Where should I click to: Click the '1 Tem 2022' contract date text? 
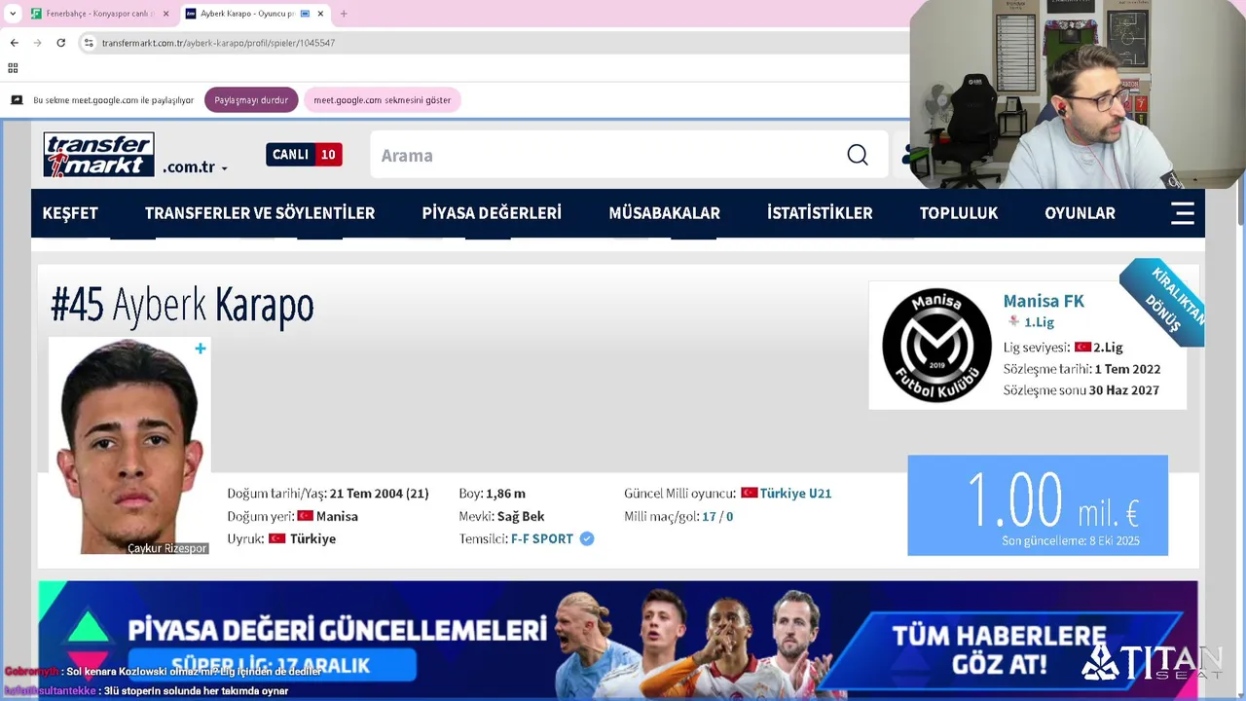click(x=1127, y=369)
